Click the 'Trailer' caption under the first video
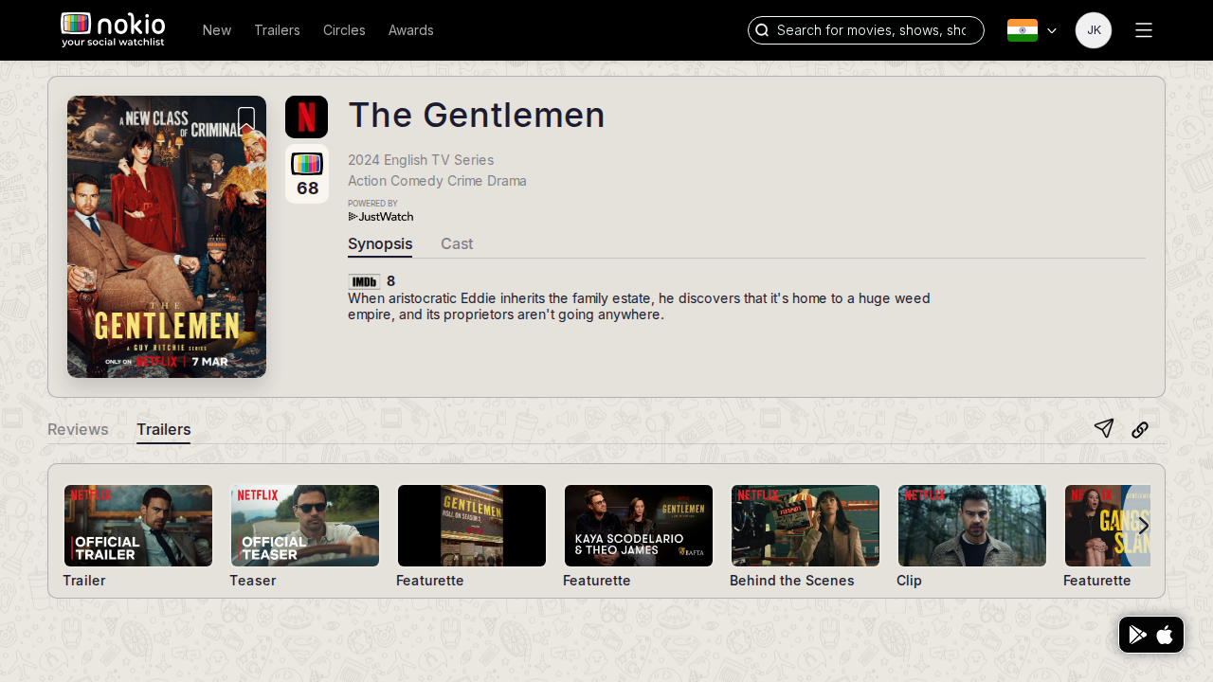 point(84,581)
